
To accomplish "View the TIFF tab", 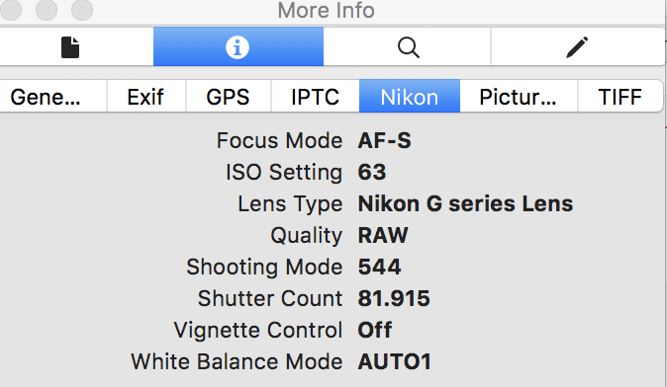I will (619, 97).
